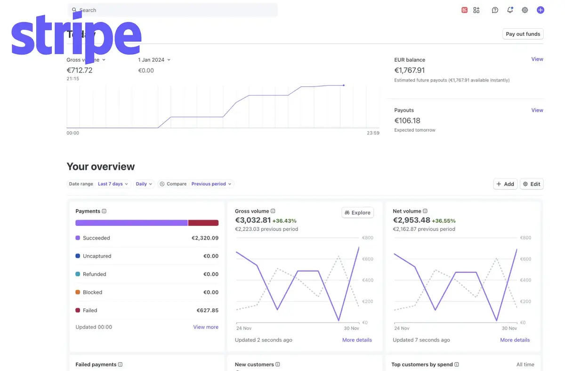Viewport: 565px width, 371px height.
Task: Click the purple Succeeded segment of payments bar
Action: (x=131, y=223)
